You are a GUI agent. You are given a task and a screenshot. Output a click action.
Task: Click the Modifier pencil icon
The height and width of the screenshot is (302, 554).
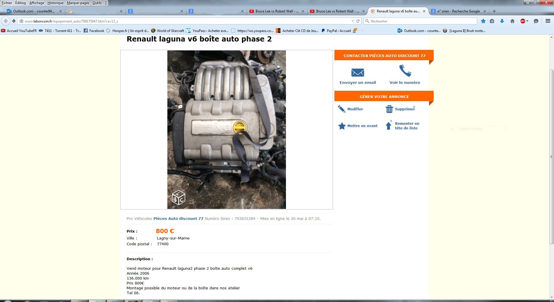tap(342, 109)
